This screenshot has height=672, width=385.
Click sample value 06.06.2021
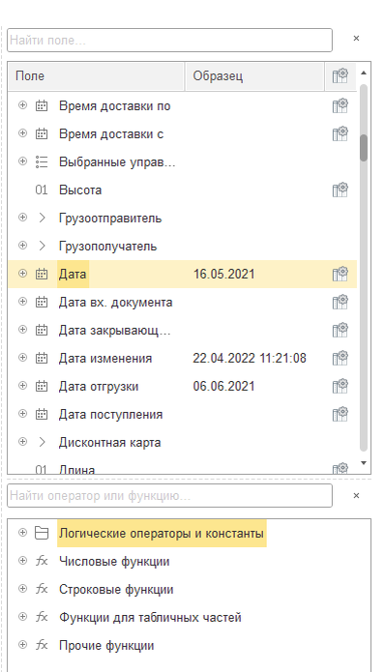pos(223,386)
